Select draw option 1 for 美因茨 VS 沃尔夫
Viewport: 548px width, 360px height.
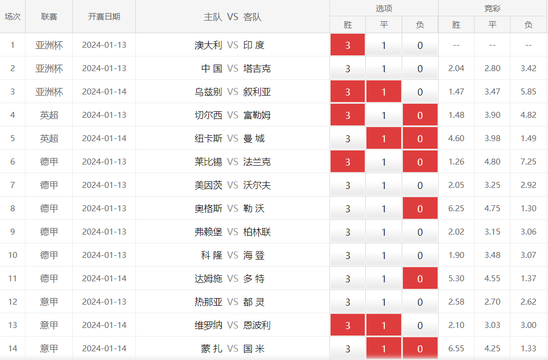(x=384, y=185)
